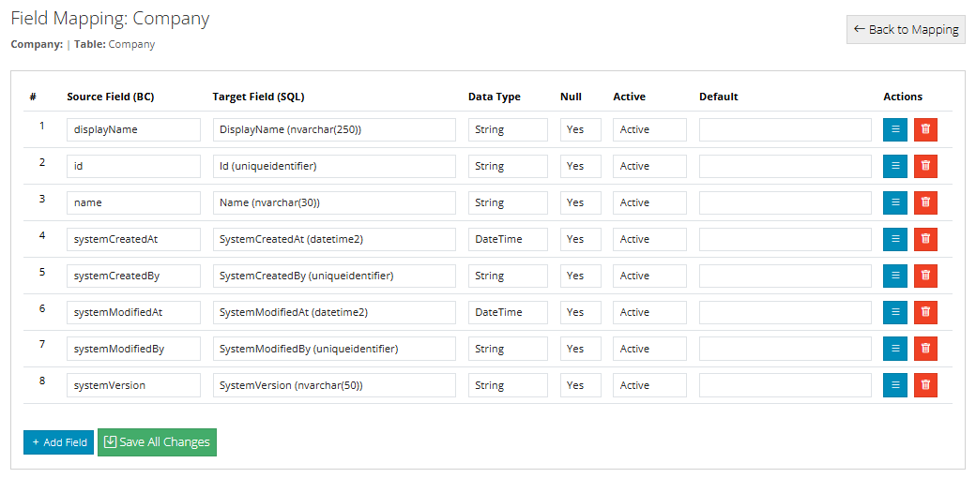This screenshot has height=478, width=976.
Task: Click the red trash icon for id row
Action: tap(925, 166)
